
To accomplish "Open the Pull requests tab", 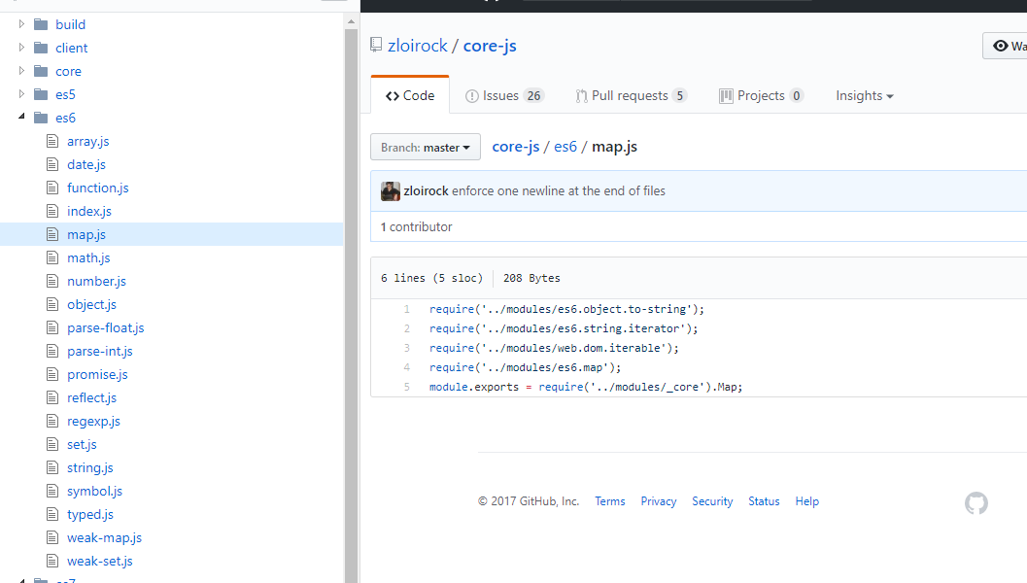I will [631, 95].
